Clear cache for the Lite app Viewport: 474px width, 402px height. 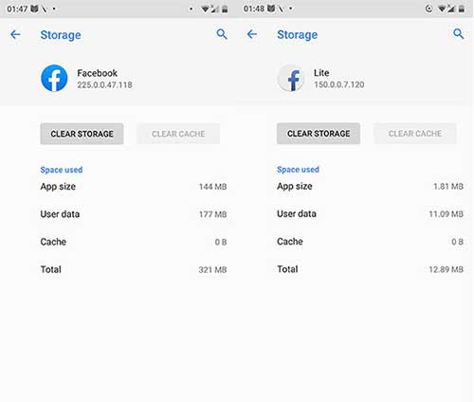pos(415,134)
